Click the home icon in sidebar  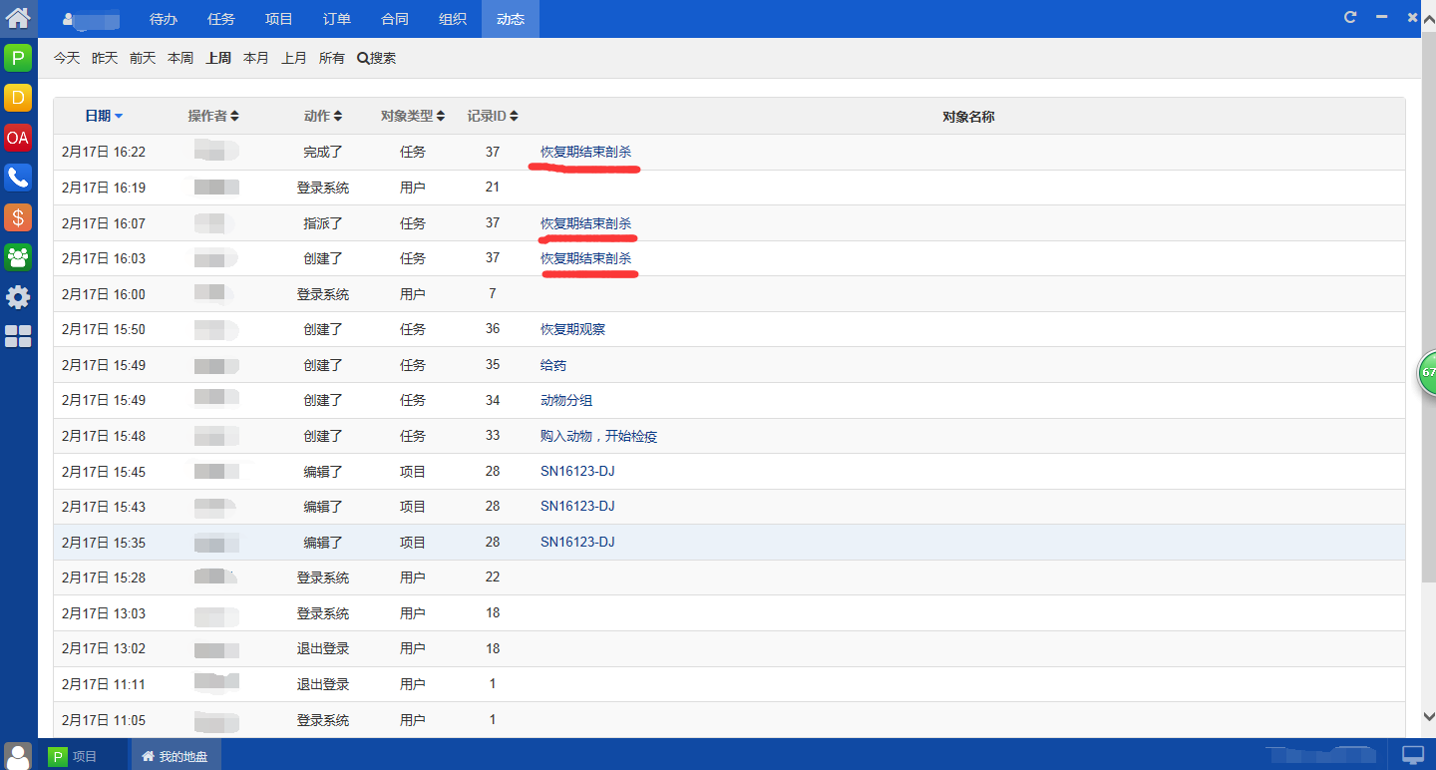[18, 17]
